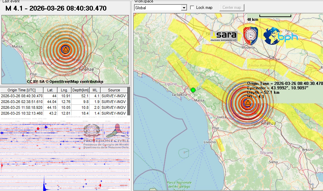The width and height of the screenshot is (323, 191).
Task: Enable the Lock map checkbox
Action: tap(192, 8)
